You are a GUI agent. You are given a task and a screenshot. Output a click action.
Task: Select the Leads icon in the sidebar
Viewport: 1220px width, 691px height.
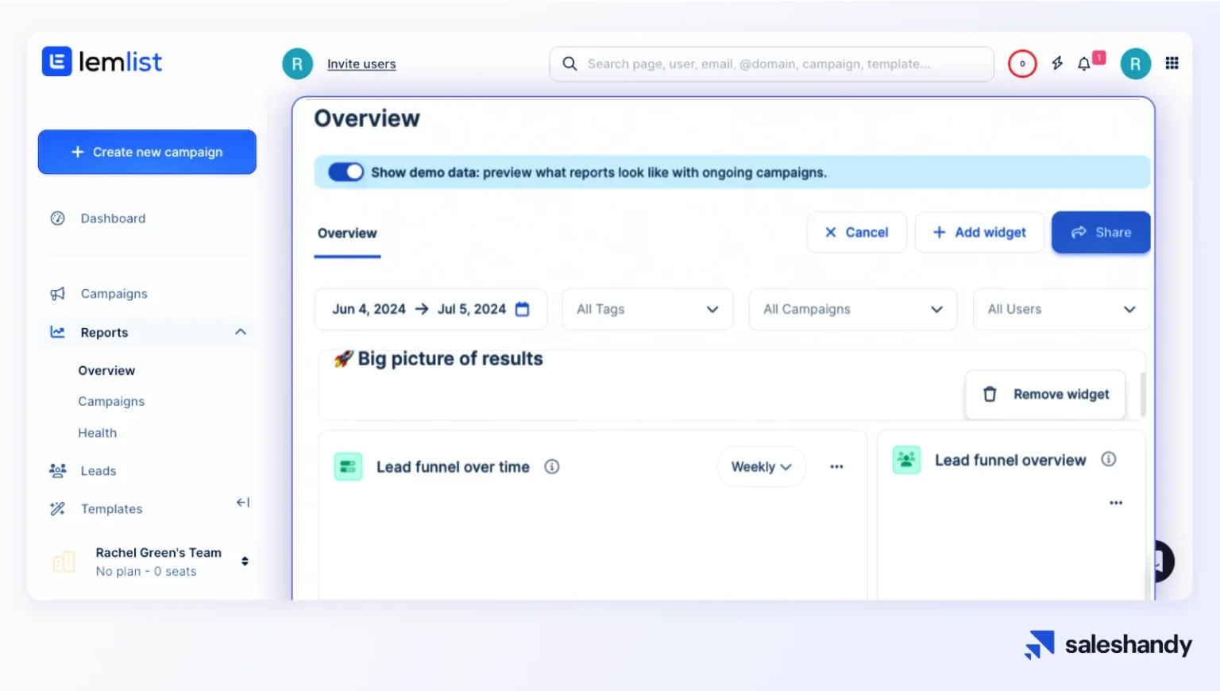tap(57, 470)
